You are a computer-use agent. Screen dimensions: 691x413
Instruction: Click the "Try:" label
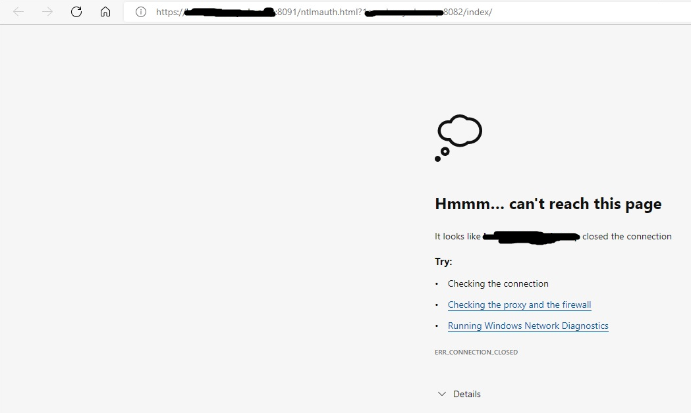(443, 262)
